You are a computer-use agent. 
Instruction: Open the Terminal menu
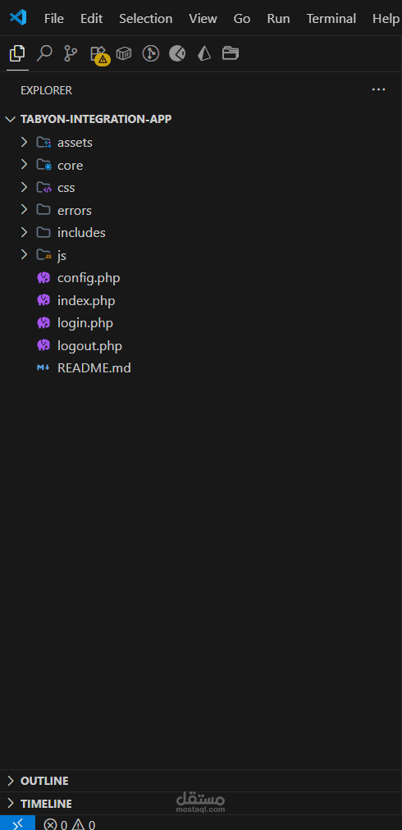pos(331,19)
